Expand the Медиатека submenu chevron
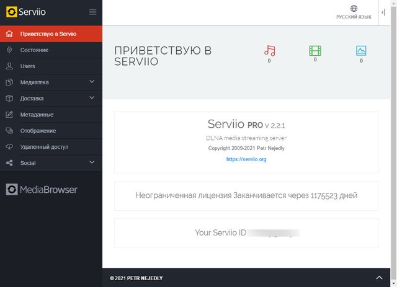Image resolution: width=397 pixels, height=287 pixels. tap(92, 81)
